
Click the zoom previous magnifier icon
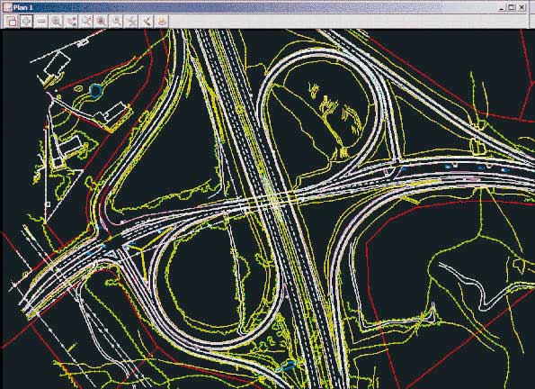click(86, 22)
